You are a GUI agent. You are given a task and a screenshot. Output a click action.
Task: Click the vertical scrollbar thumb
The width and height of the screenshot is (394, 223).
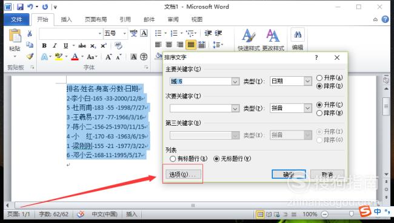point(386,106)
